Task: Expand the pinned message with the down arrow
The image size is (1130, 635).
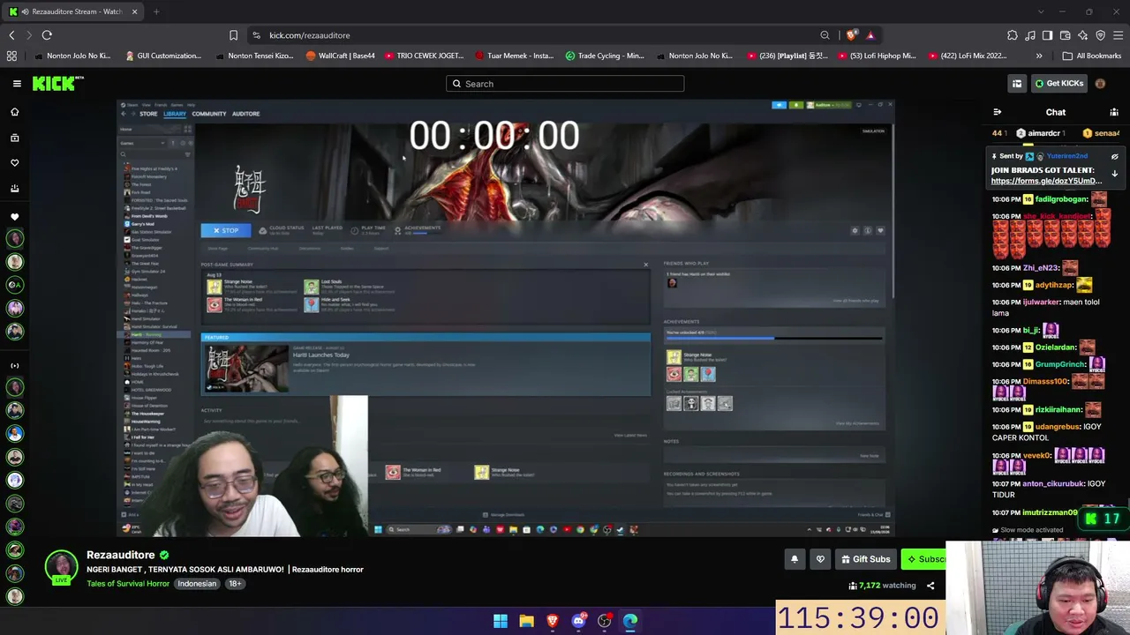Action: [x=1114, y=174]
